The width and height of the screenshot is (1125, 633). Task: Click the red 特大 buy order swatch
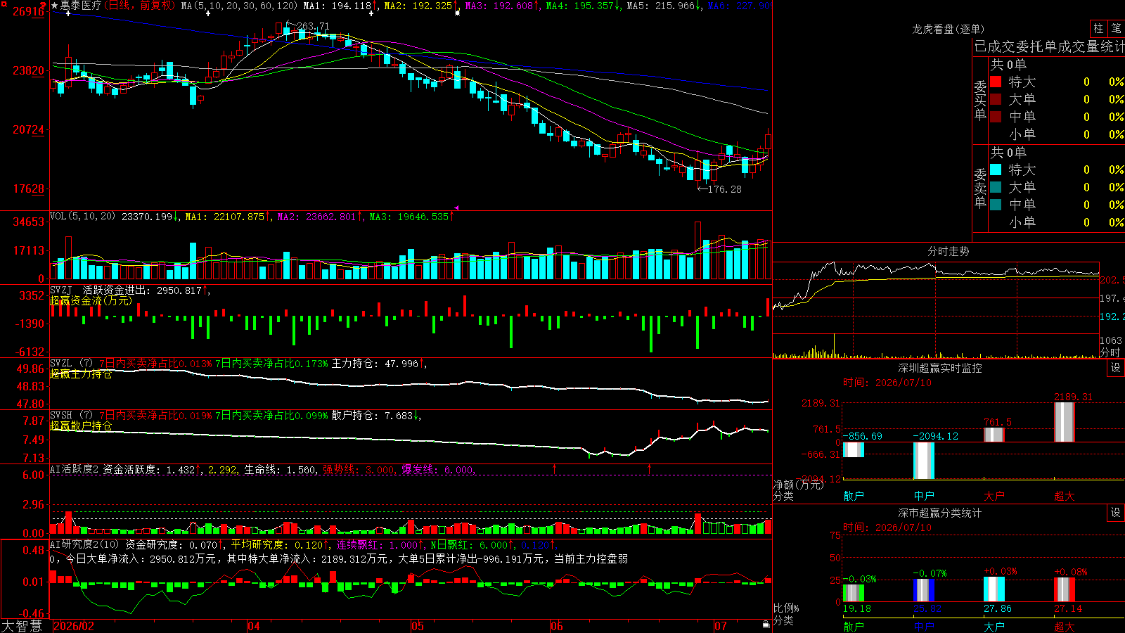[x=996, y=82]
